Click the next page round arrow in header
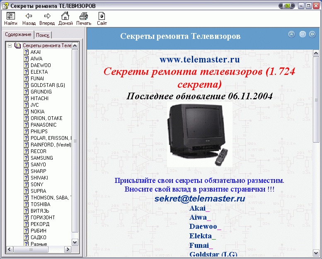 click(x=312, y=34)
